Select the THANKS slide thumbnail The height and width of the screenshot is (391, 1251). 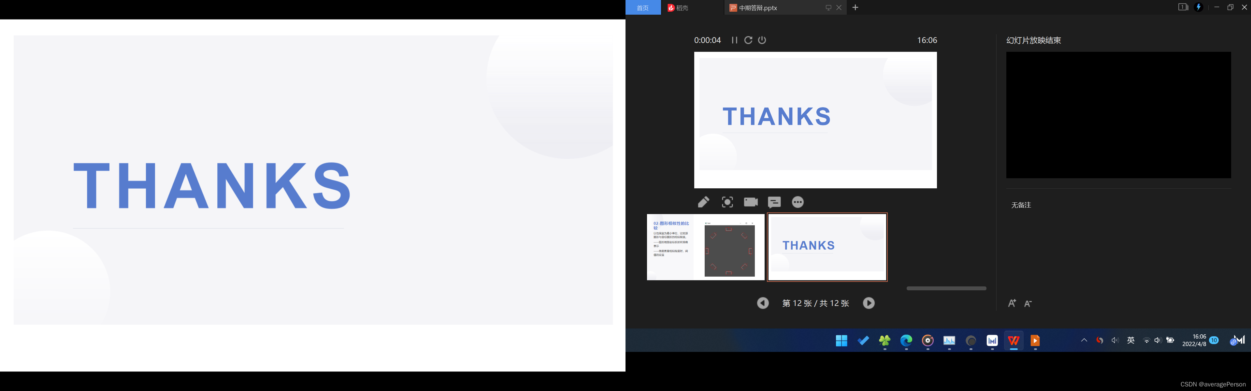(x=827, y=247)
